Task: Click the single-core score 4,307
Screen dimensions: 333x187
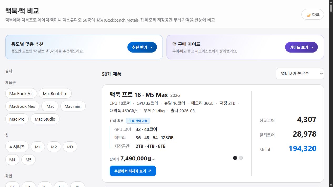Action: click(x=307, y=120)
